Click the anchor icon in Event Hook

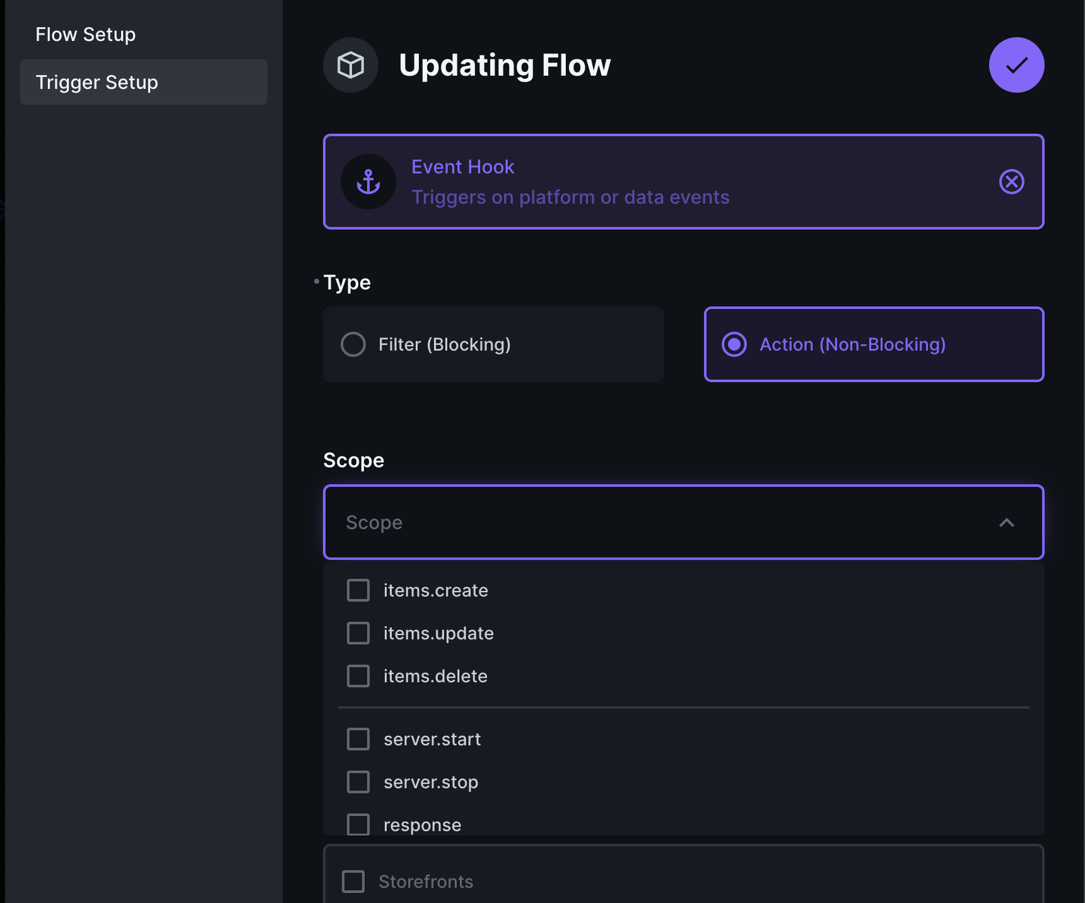[x=368, y=182]
